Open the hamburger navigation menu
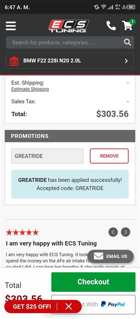This screenshot has width=140, height=319. click(x=11, y=26)
